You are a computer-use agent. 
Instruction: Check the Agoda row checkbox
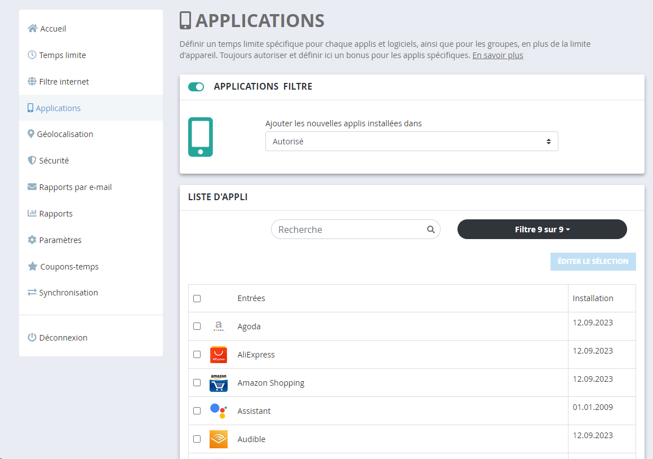[x=197, y=326]
